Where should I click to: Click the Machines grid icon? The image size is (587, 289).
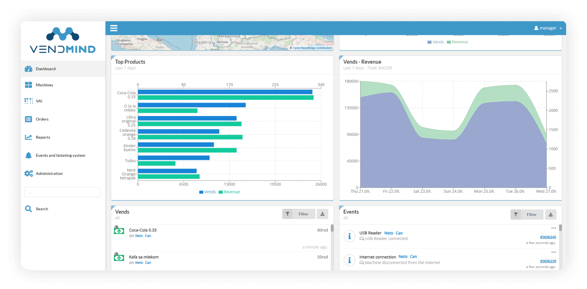[28, 85]
